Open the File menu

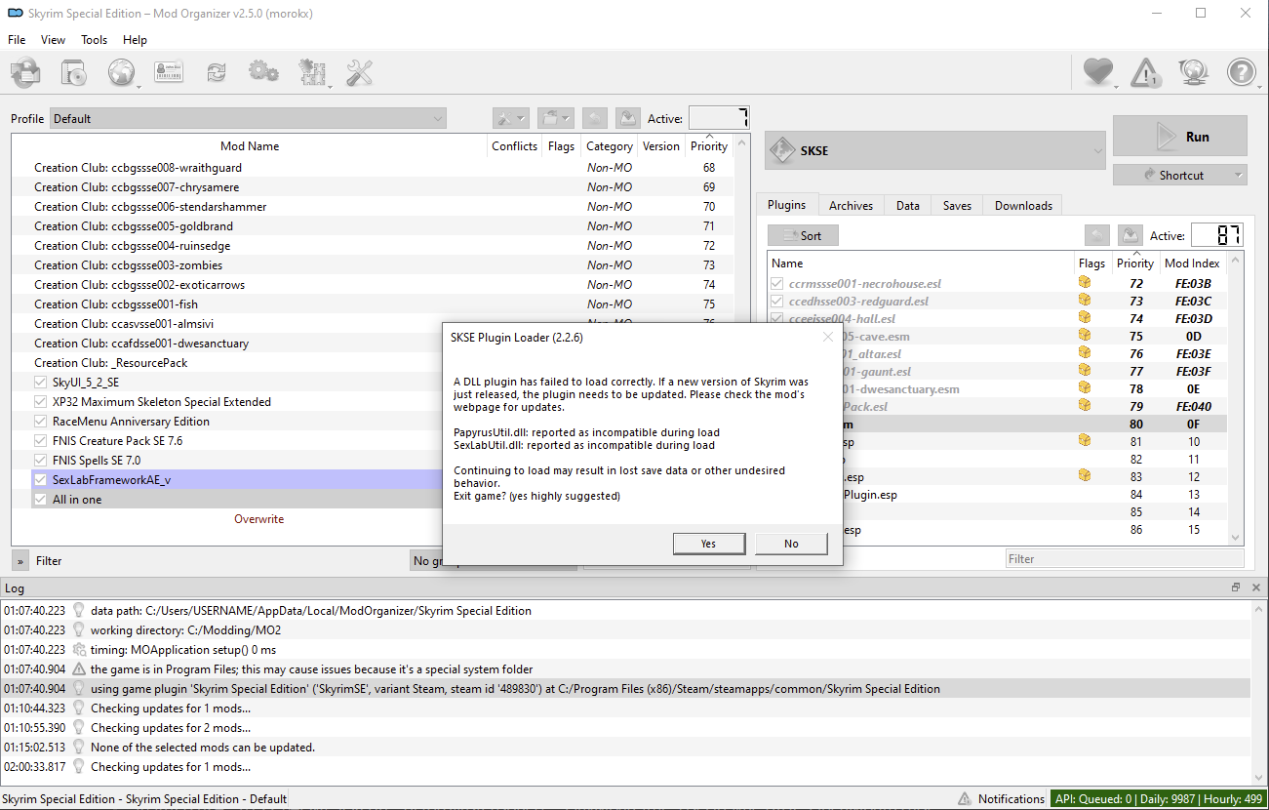click(x=17, y=40)
